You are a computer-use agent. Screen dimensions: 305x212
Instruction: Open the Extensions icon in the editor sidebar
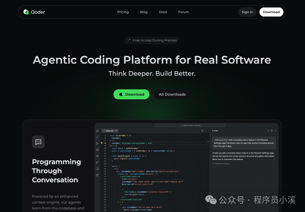click(97, 175)
